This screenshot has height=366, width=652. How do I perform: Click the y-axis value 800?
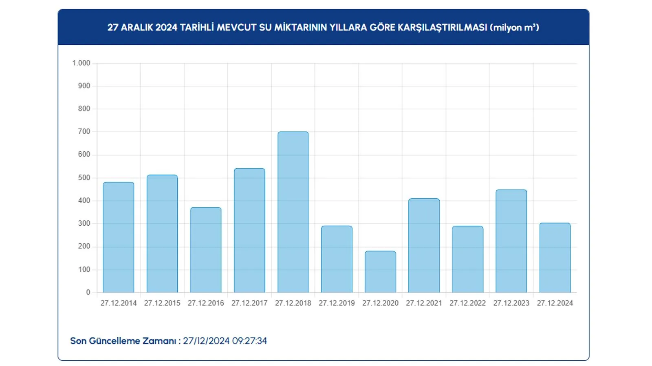coord(84,109)
